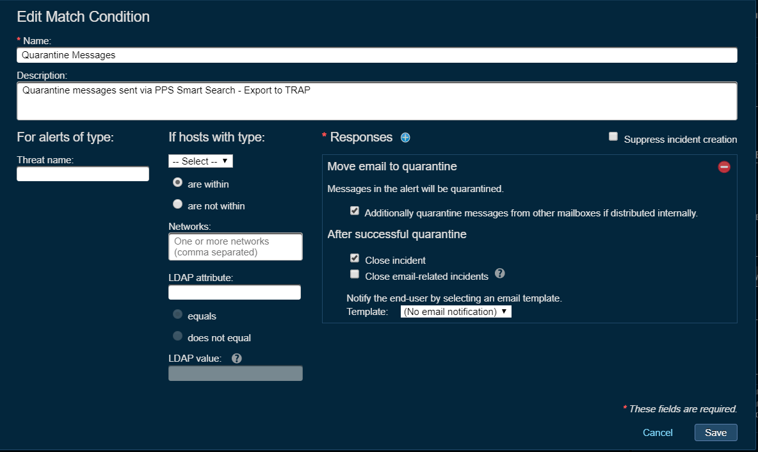
Task: Open help for Close email-related incidents
Action: (x=500, y=274)
